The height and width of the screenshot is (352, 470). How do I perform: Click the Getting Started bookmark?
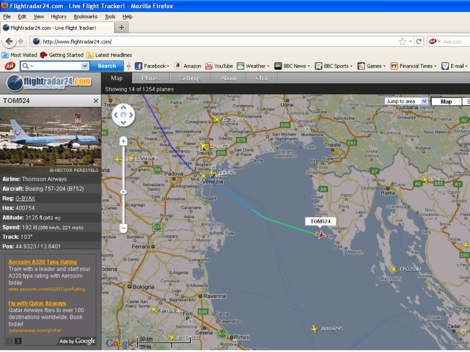[x=62, y=55]
